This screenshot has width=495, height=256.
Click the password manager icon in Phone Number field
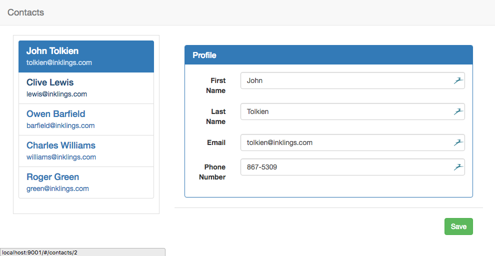[458, 167]
